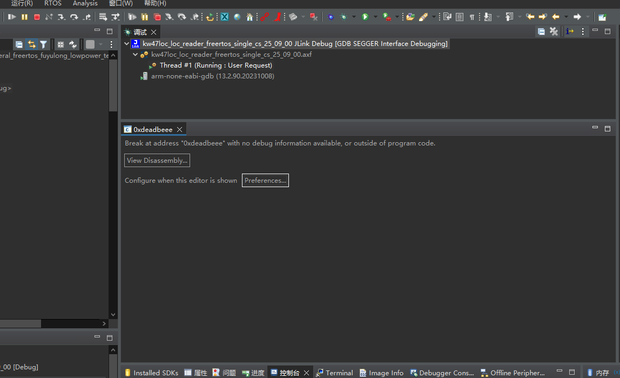This screenshot has height=378, width=620.
Task: Click left panel scroll down arrow
Action: 113,315
